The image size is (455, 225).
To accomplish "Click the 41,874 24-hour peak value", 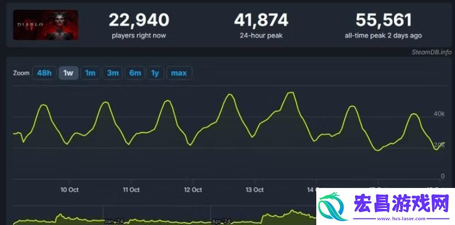I will pyautogui.click(x=261, y=20).
